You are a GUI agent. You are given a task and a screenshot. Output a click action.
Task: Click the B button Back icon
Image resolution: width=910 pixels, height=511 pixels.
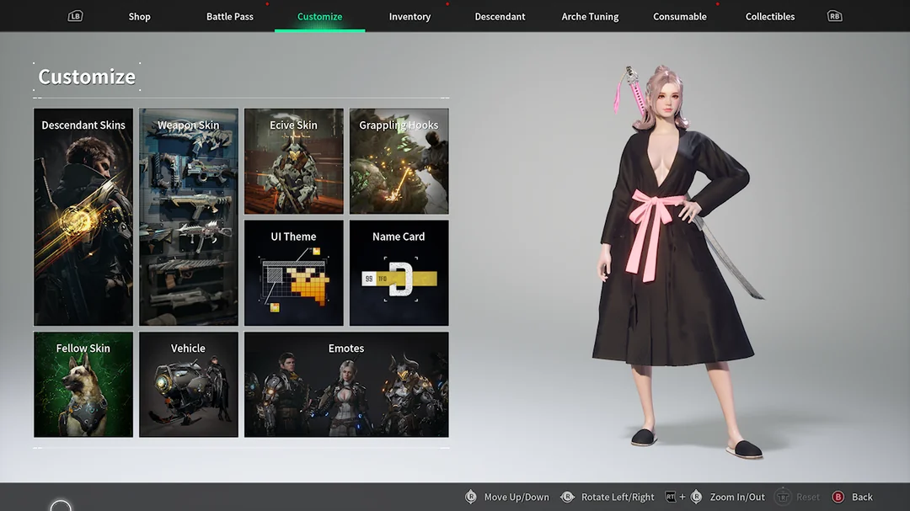(x=838, y=497)
